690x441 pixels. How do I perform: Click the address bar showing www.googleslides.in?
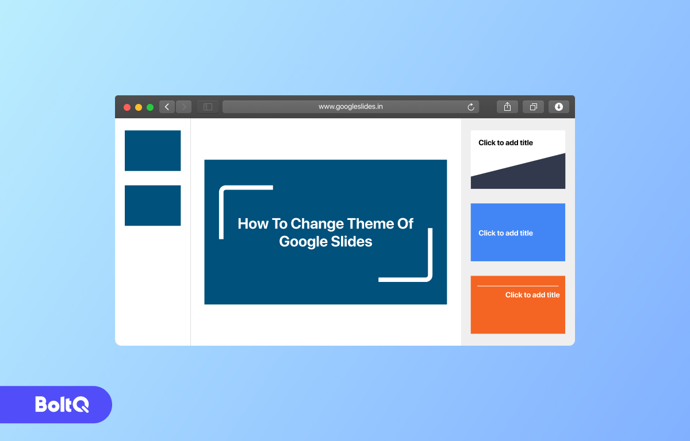pos(351,106)
